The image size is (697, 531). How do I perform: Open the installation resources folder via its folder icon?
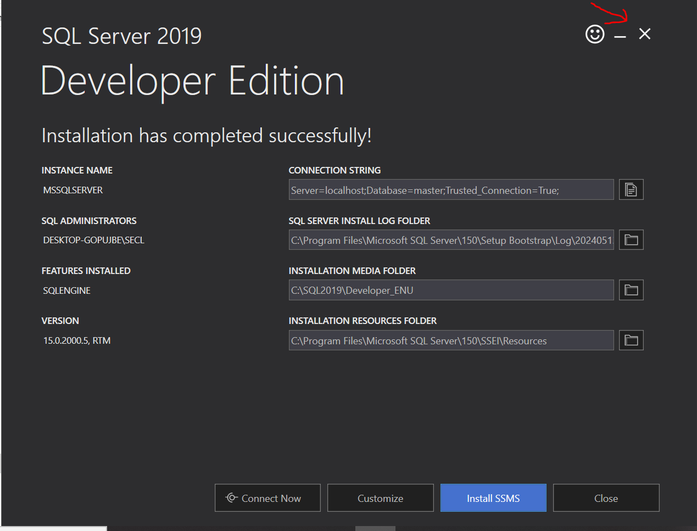point(631,340)
